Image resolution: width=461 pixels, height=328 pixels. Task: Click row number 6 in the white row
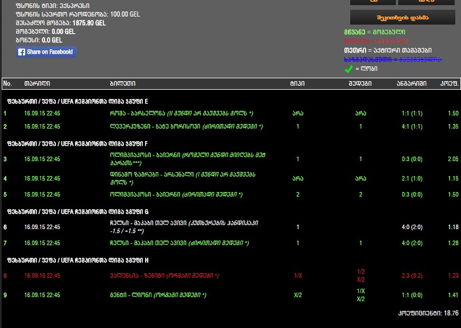click(x=5, y=227)
